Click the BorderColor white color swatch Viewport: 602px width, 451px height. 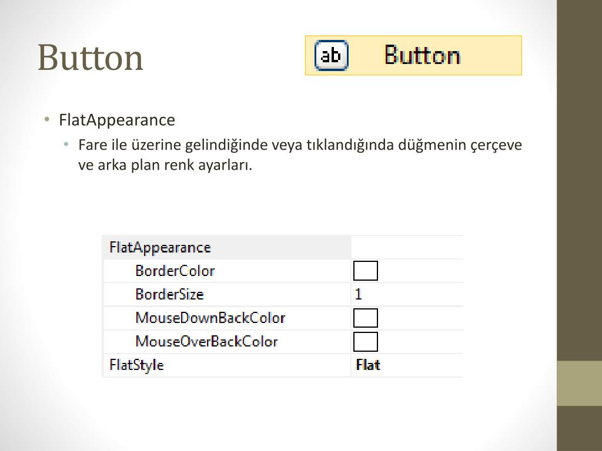tap(366, 271)
